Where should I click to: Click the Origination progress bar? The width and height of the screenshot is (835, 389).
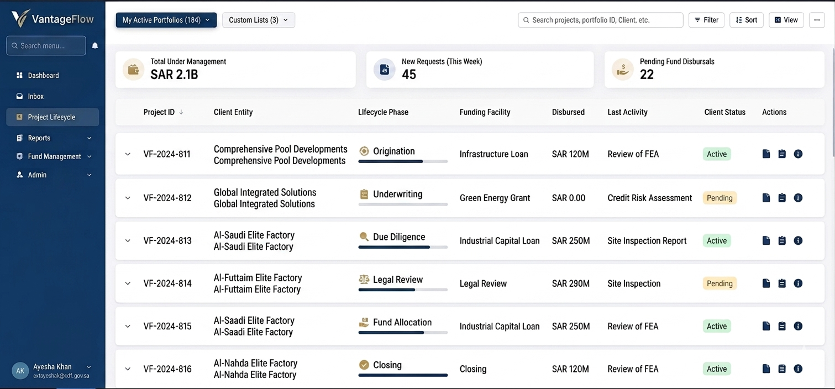pyautogui.click(x=403, y=161)
